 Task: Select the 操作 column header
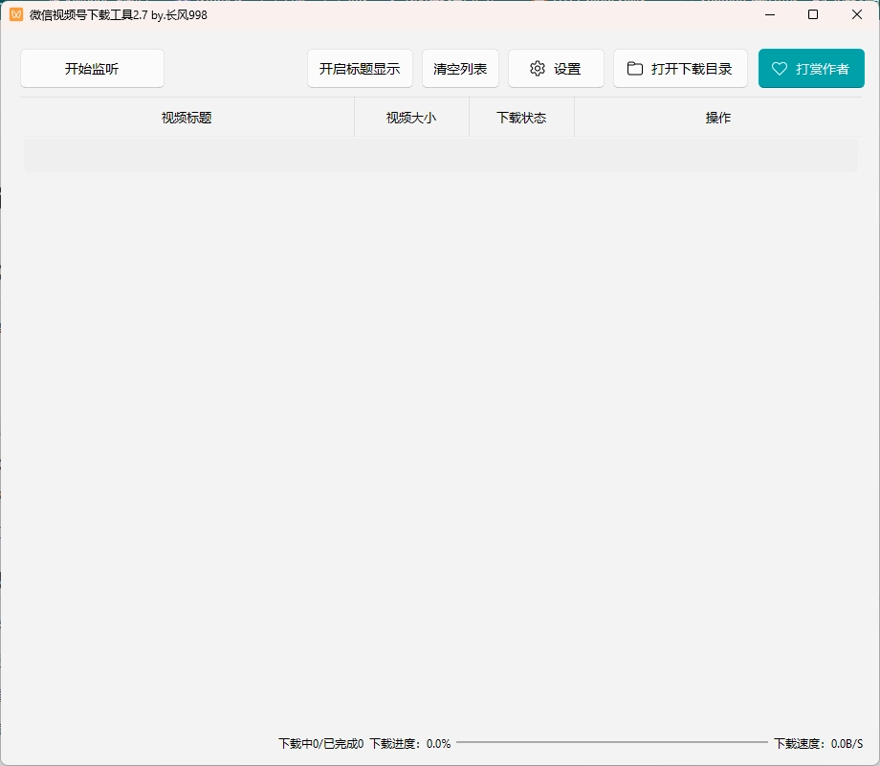717,118
